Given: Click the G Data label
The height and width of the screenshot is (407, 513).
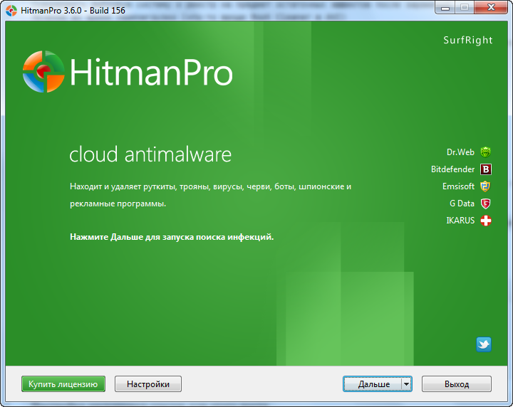Looking at the screenshot, I should 462,203.
